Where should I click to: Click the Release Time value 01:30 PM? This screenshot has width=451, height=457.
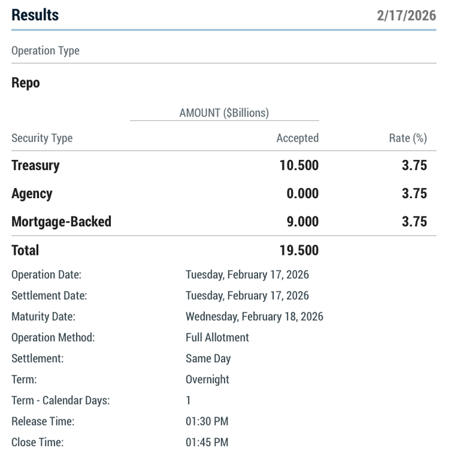pyautogui.click(x=207, y=421)
